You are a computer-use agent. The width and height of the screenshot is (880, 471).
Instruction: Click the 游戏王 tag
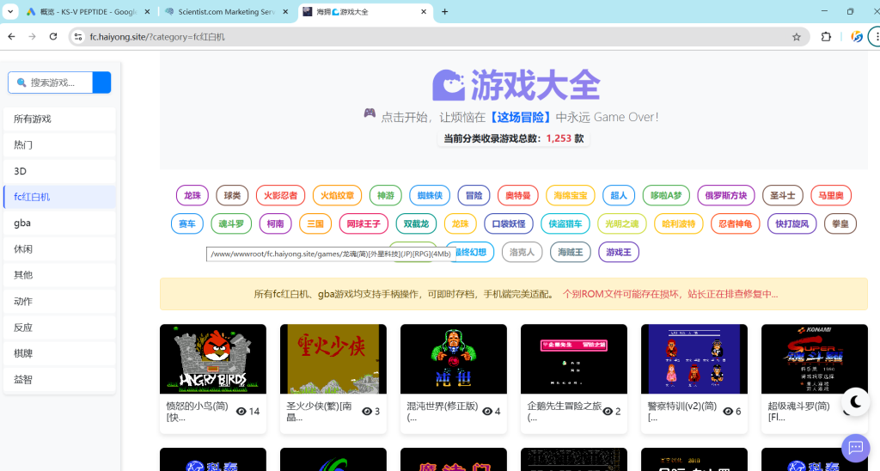click(x=619, y=252)
